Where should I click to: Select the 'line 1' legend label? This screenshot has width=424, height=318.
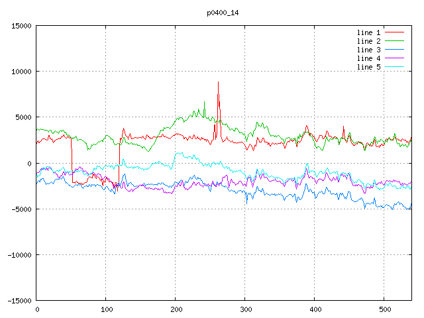tap(369, 32)
